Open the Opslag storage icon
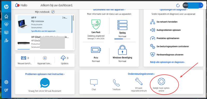This screenshot has height=99, width=207. [122, 25]
